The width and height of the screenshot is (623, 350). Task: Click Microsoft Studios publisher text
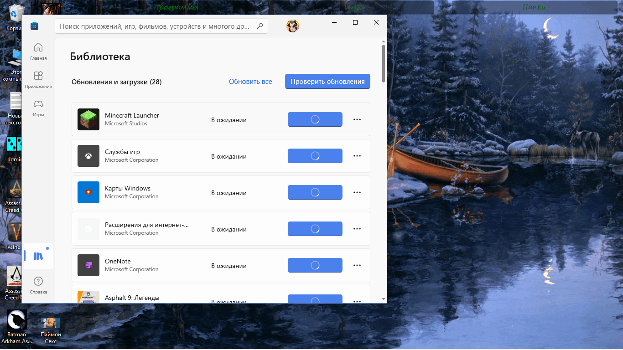126,124
